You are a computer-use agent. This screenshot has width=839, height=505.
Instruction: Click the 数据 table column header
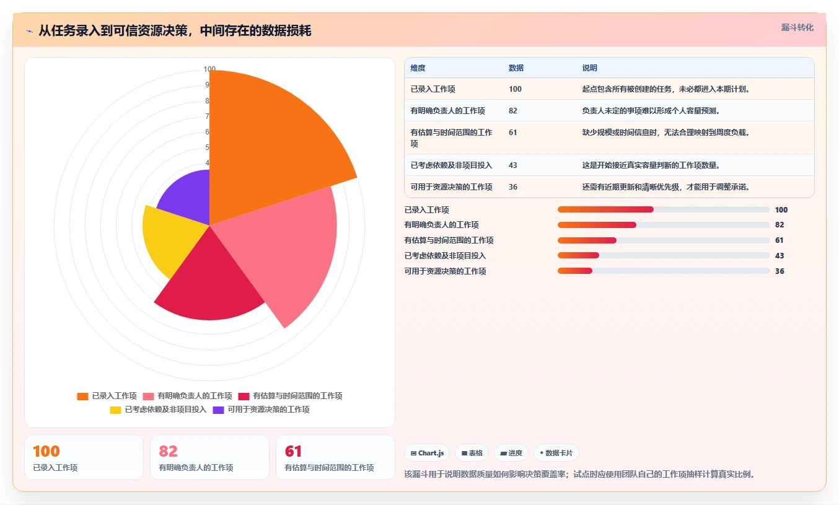point(516,68)
